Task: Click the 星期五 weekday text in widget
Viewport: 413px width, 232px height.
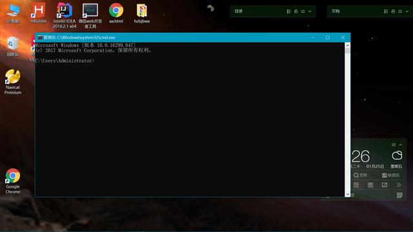Action: [396, 166]
